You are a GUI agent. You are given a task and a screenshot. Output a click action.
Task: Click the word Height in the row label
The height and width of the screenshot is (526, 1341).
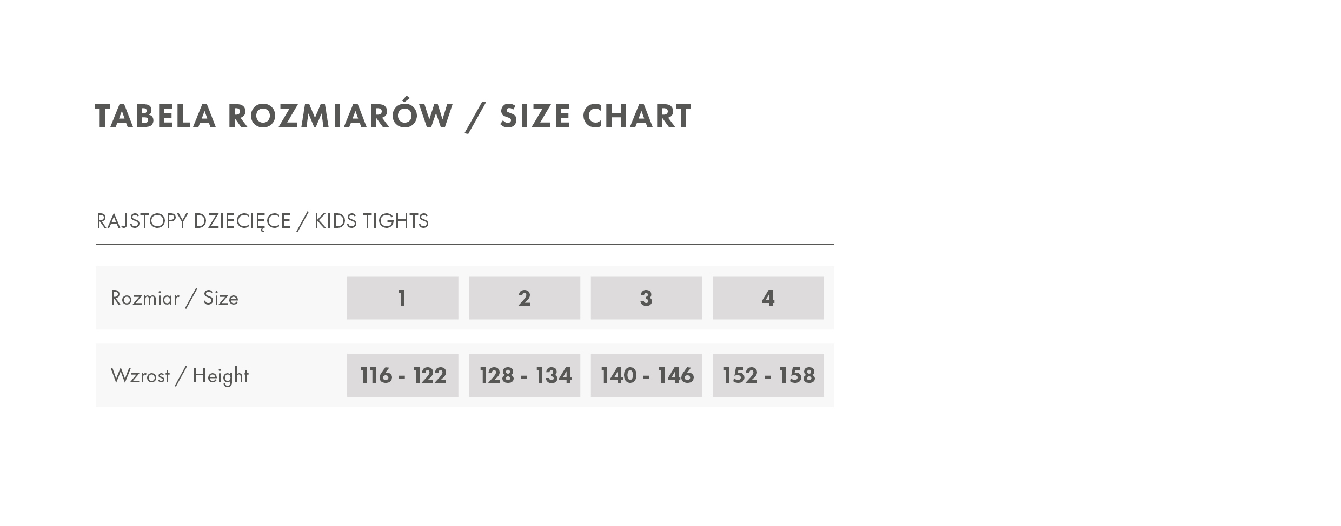pyautogui.click(x=221, y=376)
